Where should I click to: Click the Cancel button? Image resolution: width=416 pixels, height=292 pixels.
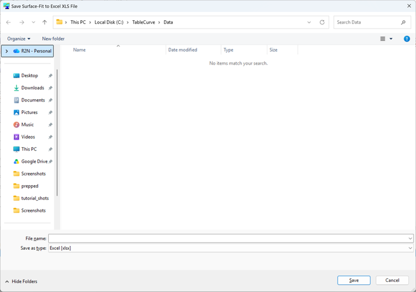click(x=392, y=280)
